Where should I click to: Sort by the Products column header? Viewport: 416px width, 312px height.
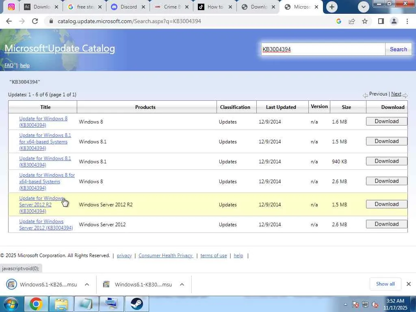[145, 107]
